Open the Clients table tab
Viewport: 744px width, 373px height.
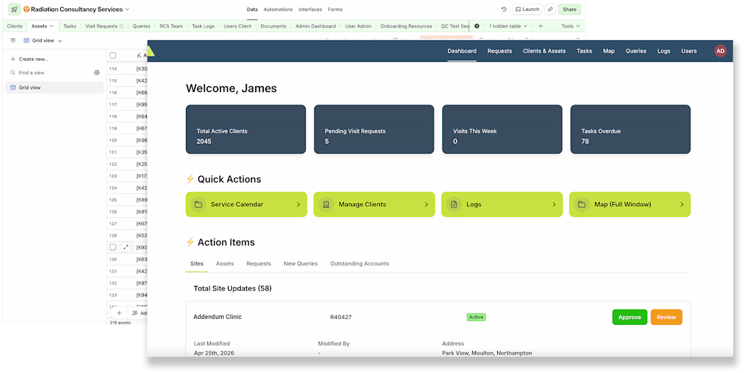tap(15, 26)
